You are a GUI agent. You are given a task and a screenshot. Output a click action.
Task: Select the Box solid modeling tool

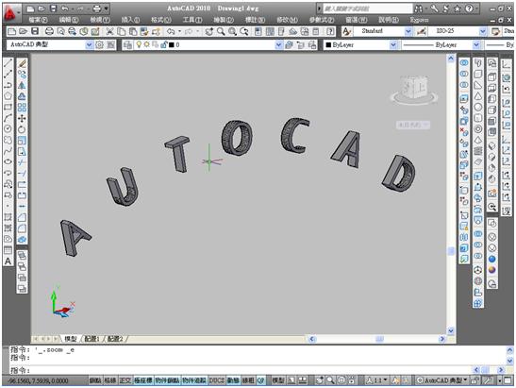coord(478,74)
